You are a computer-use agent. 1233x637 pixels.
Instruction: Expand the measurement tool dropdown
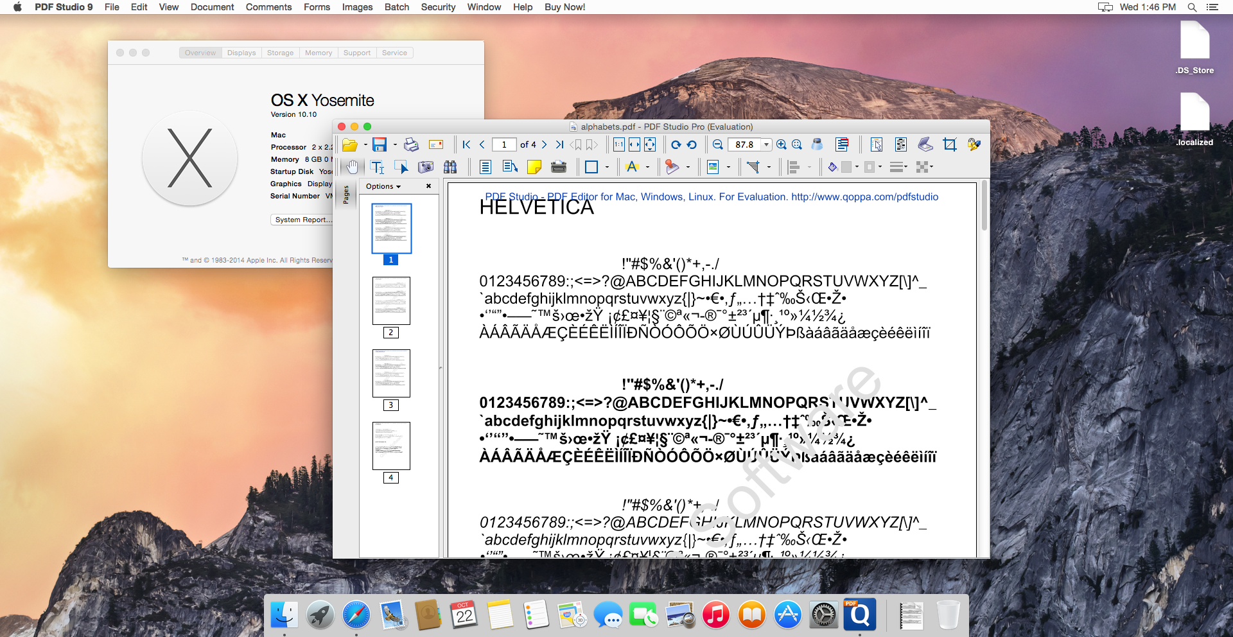point(769,168)
